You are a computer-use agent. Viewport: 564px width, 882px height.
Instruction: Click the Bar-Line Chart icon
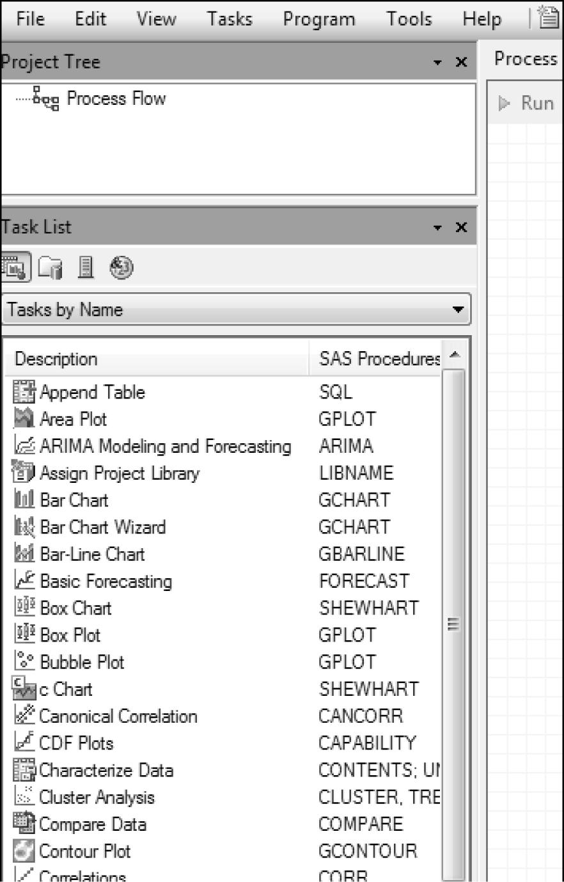point(24,554)
